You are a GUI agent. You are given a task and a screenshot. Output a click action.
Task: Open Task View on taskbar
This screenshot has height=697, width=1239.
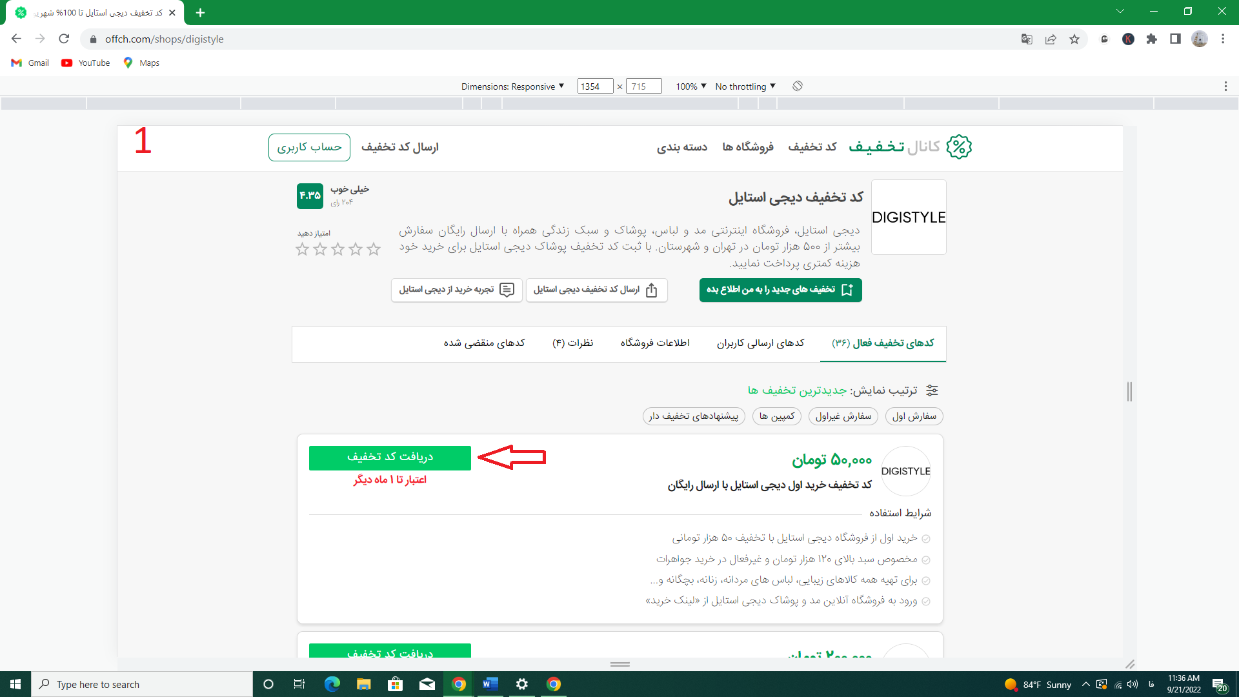[x=299, y=684]
